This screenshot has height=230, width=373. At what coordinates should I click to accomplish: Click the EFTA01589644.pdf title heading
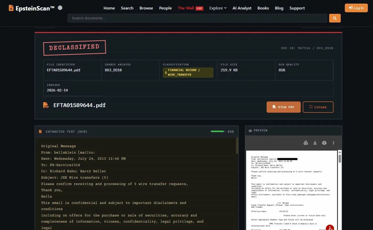[80, 105]
